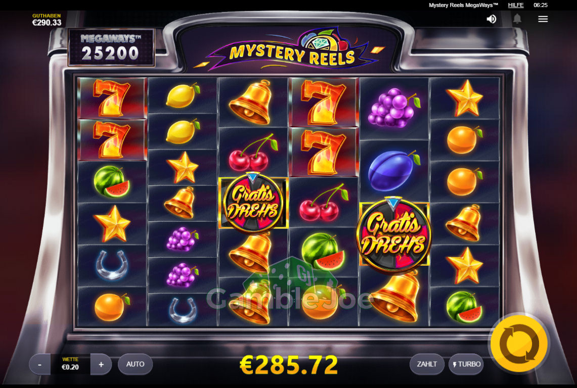This screenshot has height=388, width=577.
Task: Click the WETTE bet amount field
Action: 70,364
